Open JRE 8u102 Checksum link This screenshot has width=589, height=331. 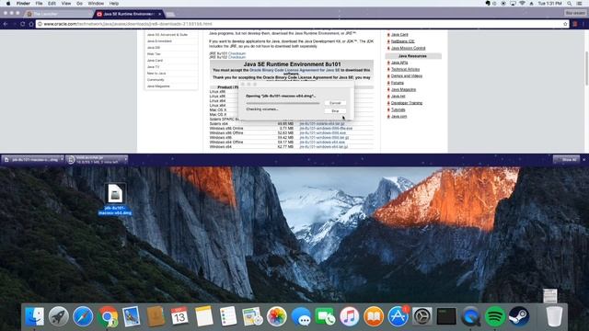click(x=237, y=57)
